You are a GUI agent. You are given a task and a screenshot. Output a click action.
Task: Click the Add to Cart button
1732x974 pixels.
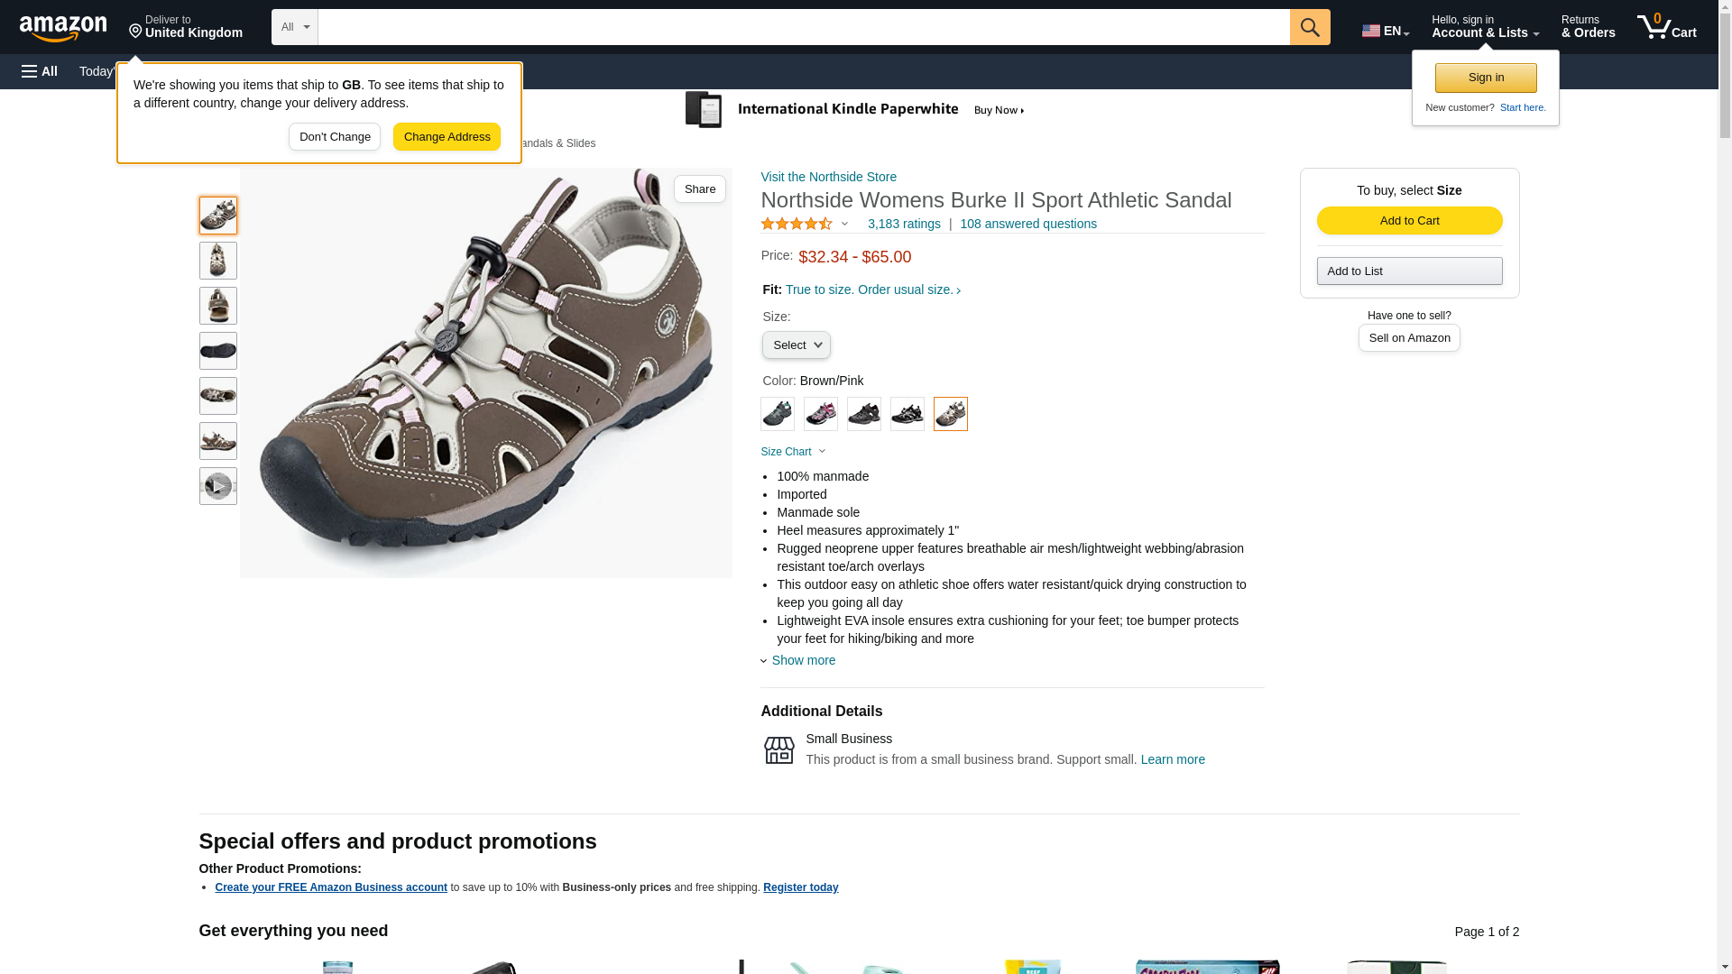pos(1409,221)
